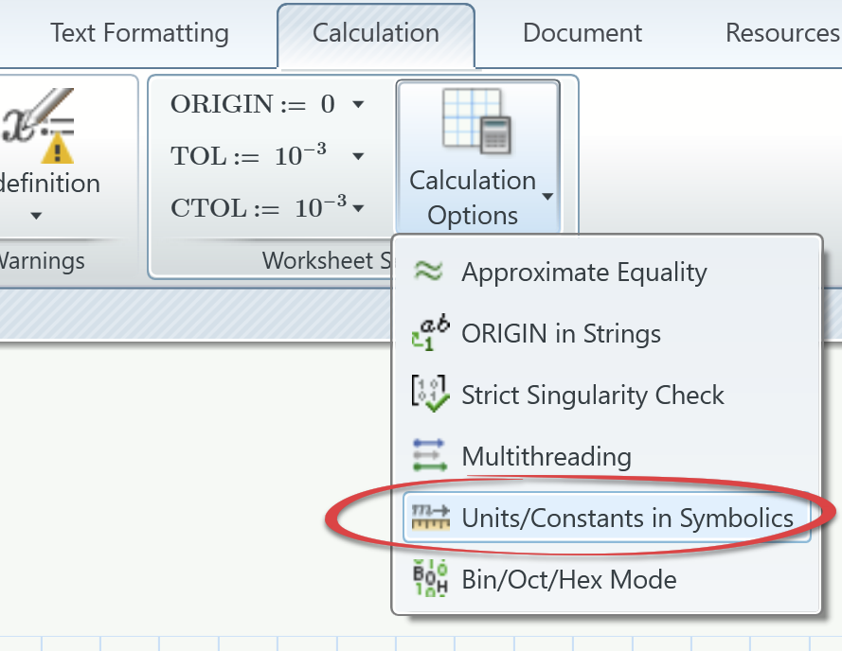The image size is (842, 651).
Task: Click the Calculation Options drop-down arrow
Action: [547, 196]
